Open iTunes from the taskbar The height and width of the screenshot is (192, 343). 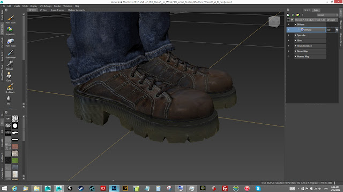[247, 188]
